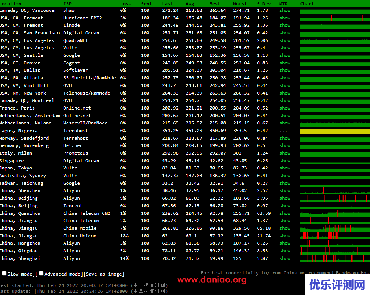Show MTR for China Shanghai Aliyun
Viewport: 370px width, 295px height.
[x=285, y=258]
